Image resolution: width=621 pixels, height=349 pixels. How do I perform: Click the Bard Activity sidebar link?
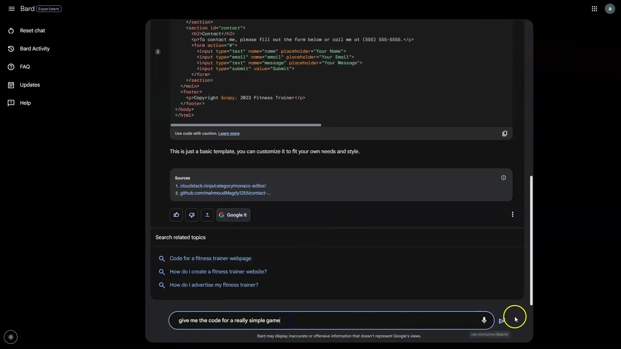[x=35, y=48]
